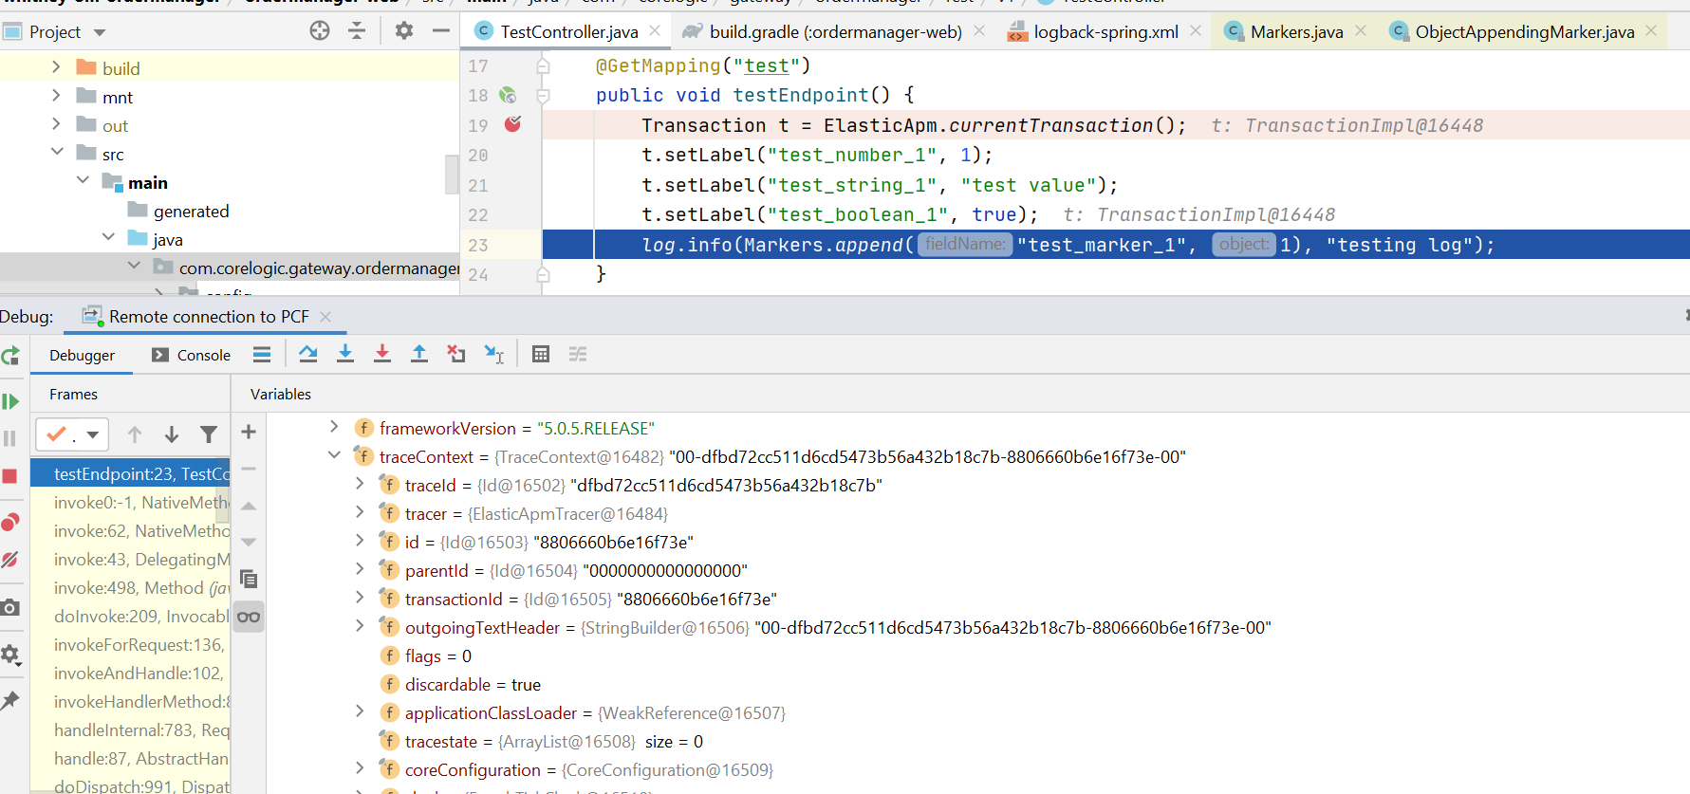Select the Debugger tab

pos(82,355)
